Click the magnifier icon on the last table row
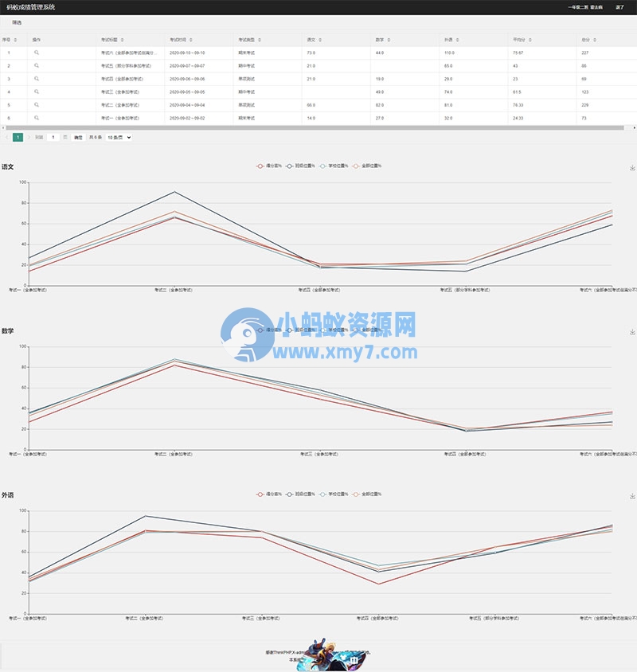The height and width of the screenshot is (672, 637). pos(37,116)
